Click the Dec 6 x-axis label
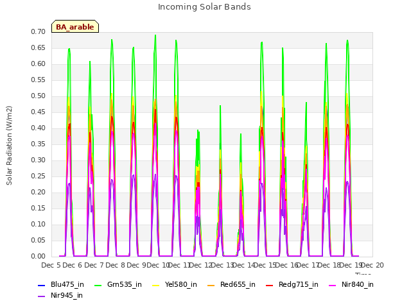 pos(73,265)
